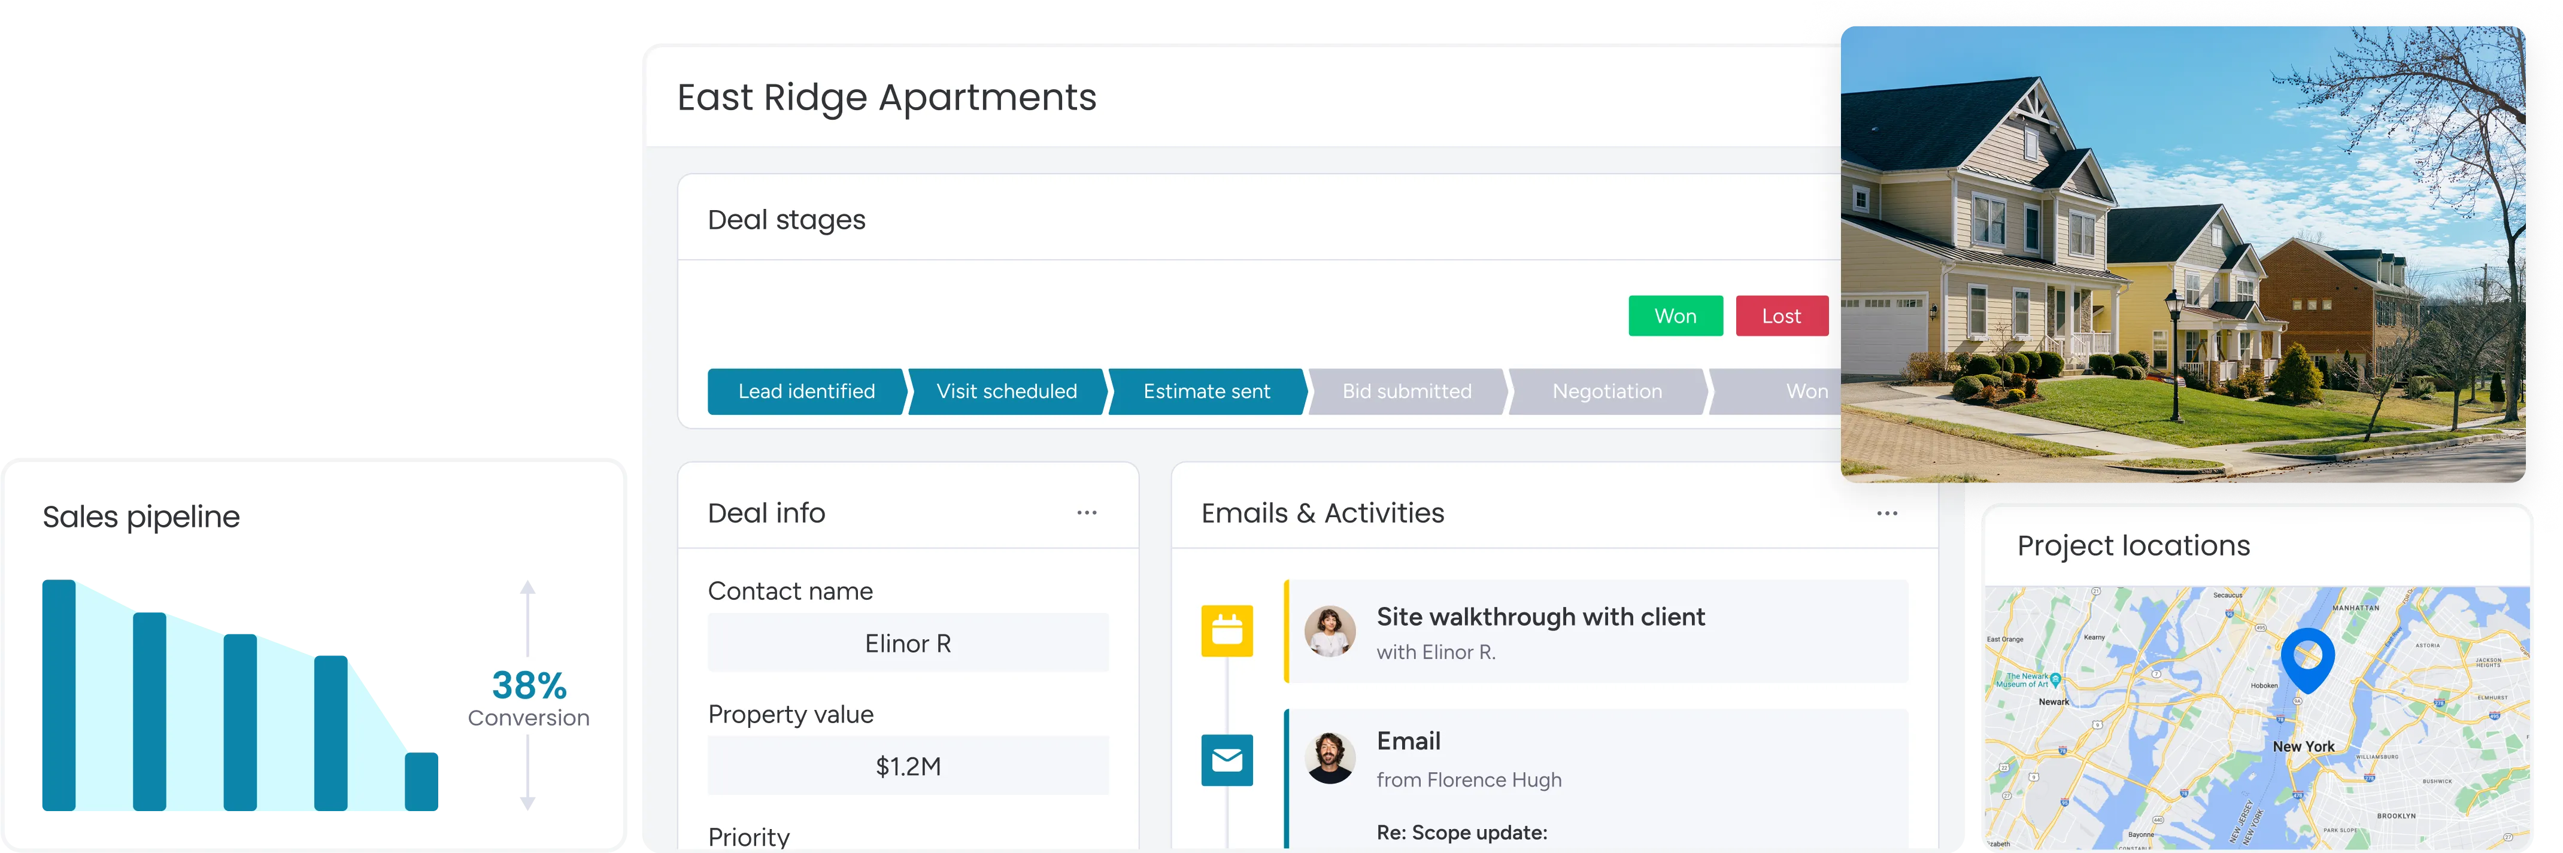Click the Contact name label
Screen dimensions: 2563x853
click(790, 591)
